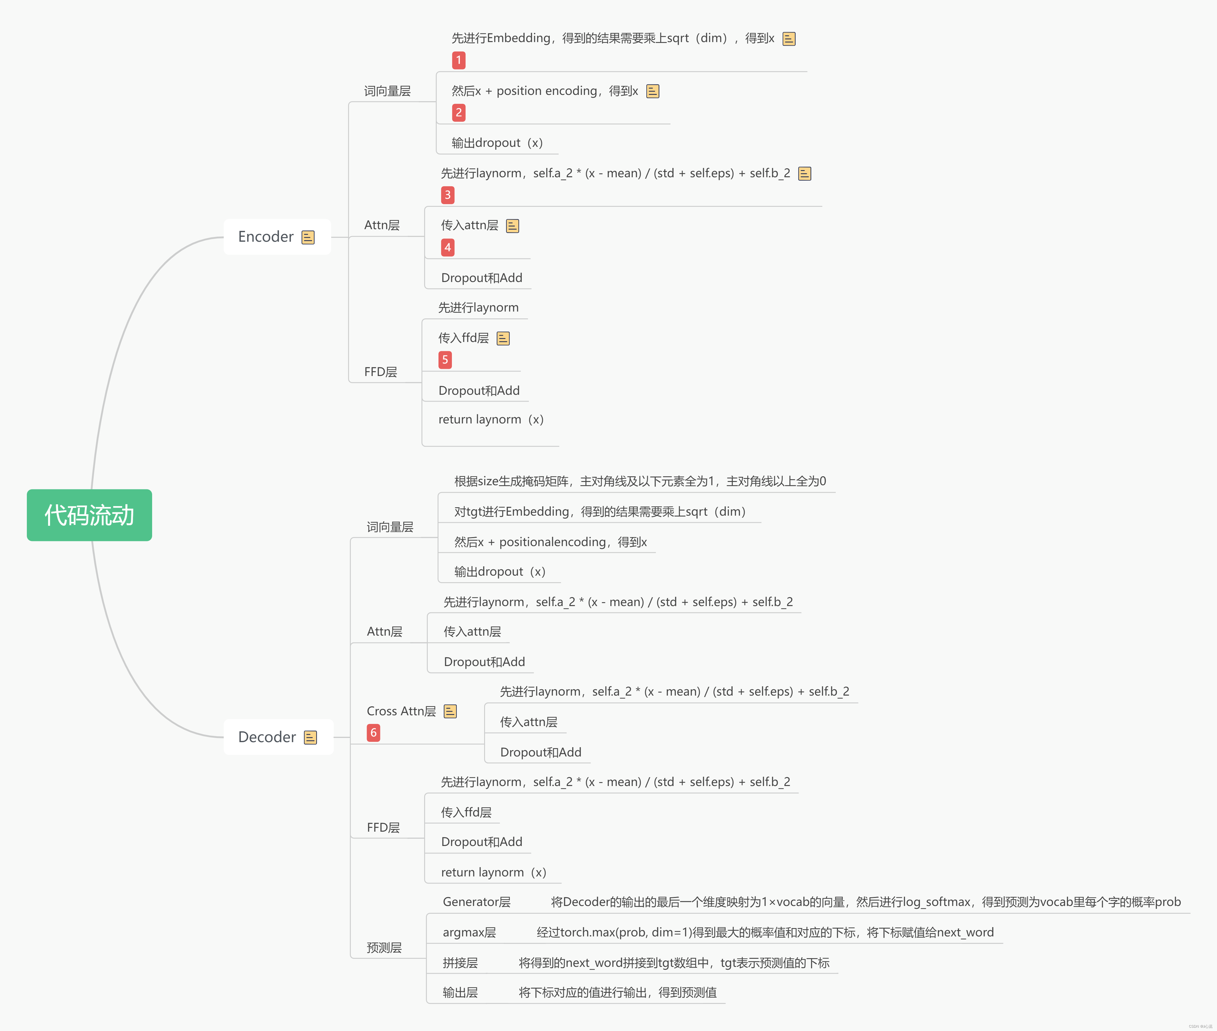Click decoder Attn层's 传入attn层 node
The height and width of the screenshot is (1031, 1217).
coord(472,632)
